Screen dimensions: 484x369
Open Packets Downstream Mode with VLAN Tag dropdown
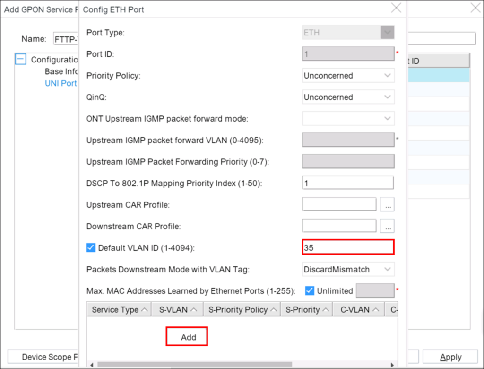tap(388, 269)
